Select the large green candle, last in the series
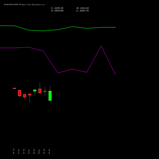This screenshot has width=159, height=159. tap(50, 96)
